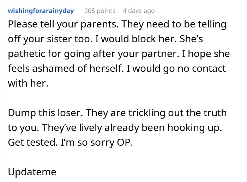Open wishingforarainyday's user profile
The width and height of the screenshot is (247, 182).
click(41, 11)
